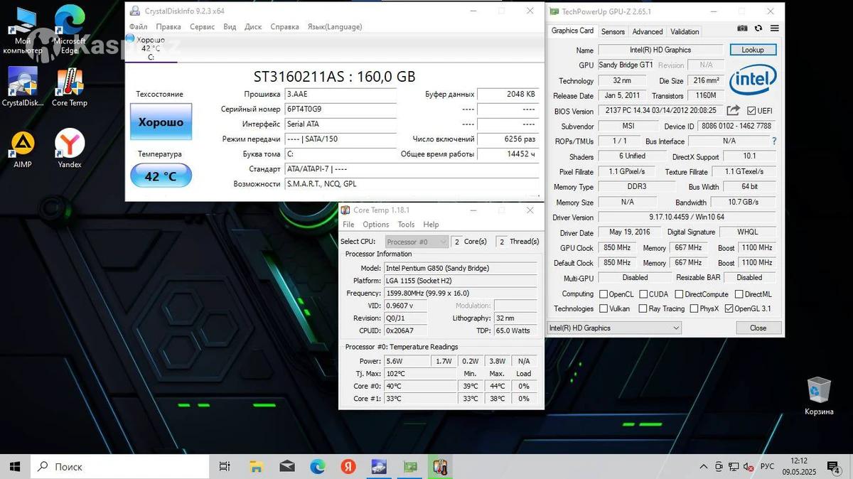Toggle the UEFI checkbox in GPU-Z
The width and height of the screenshot is (853, 479).
(x=751, y=111)
